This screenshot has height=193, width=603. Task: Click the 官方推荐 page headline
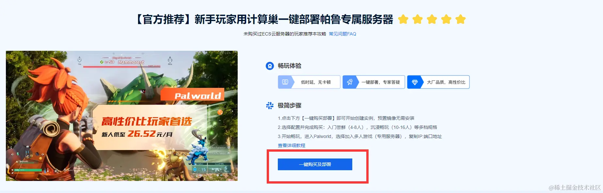click(x=264, y=20)
